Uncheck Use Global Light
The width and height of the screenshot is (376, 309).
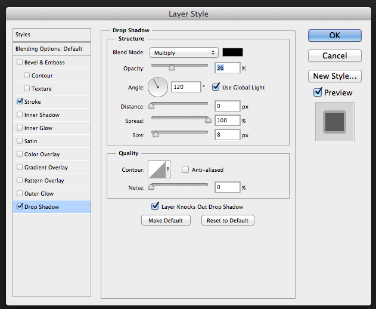pyautogui.click(x=216, y=88)
